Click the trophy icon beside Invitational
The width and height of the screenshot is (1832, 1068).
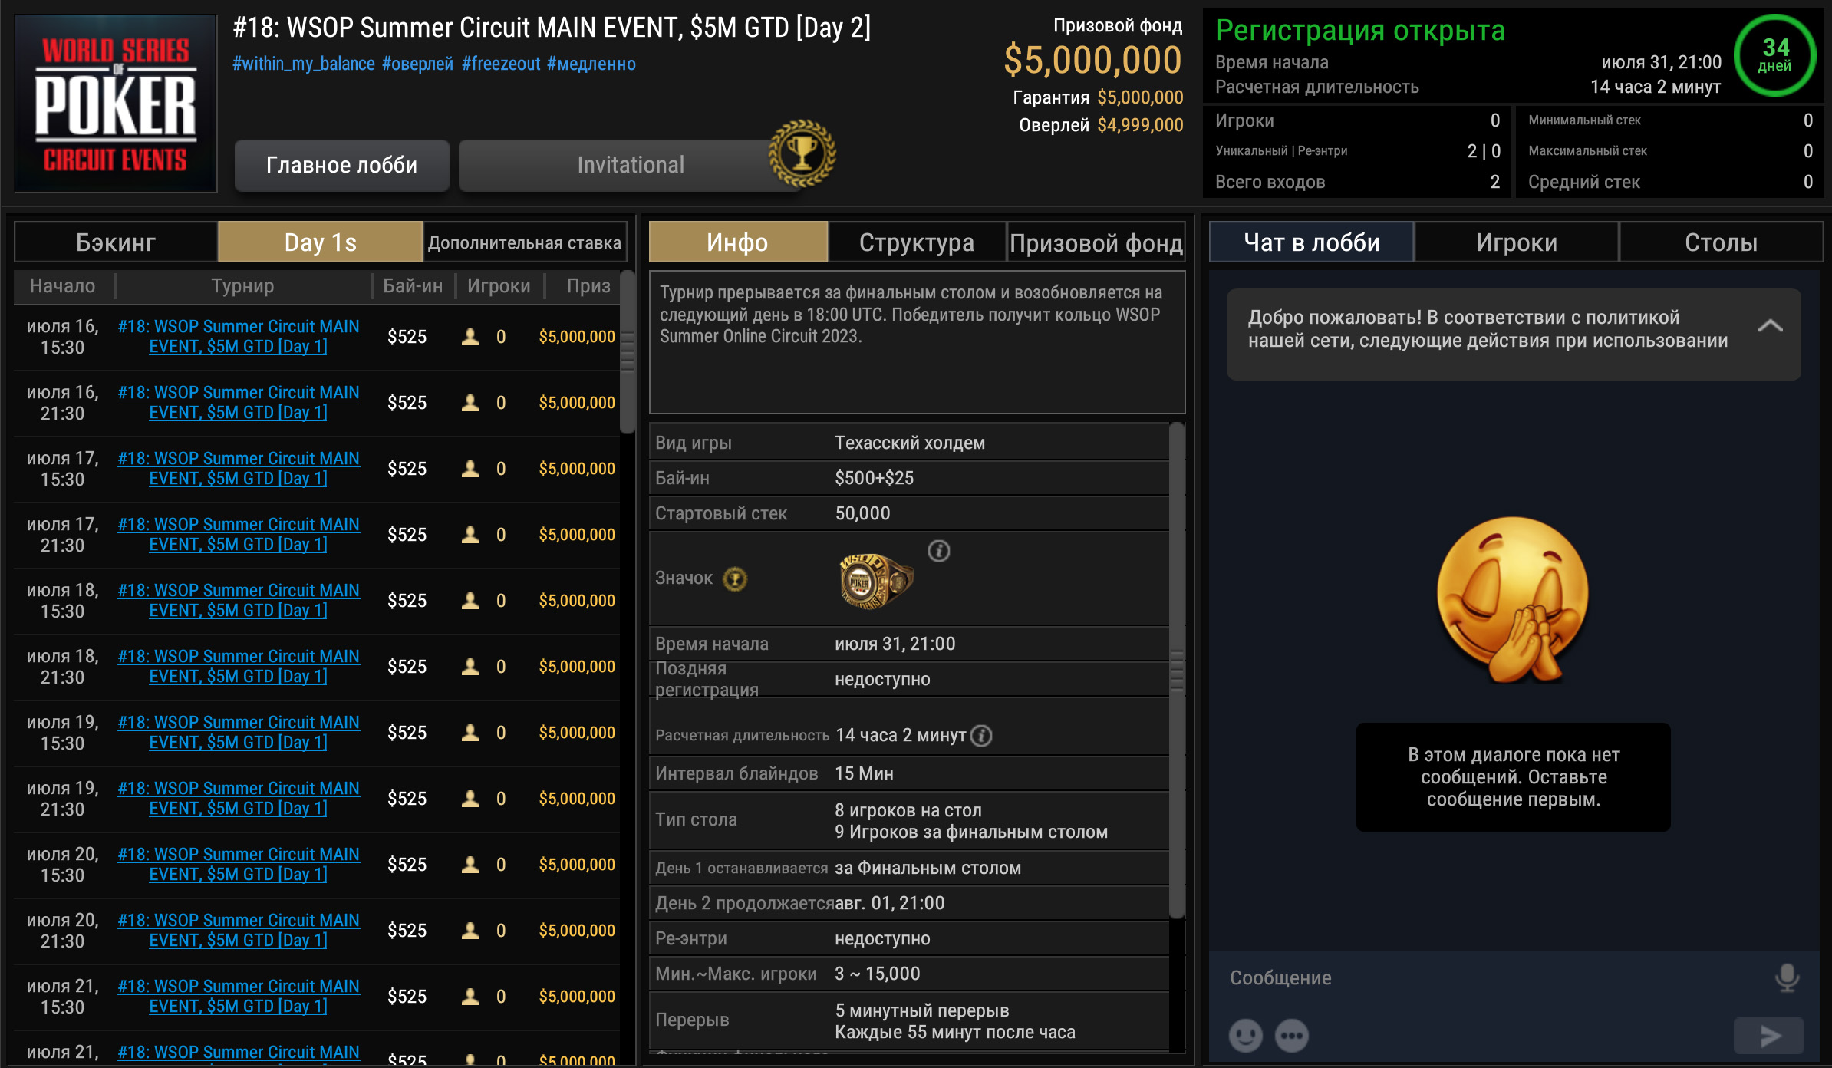(800, 153)
